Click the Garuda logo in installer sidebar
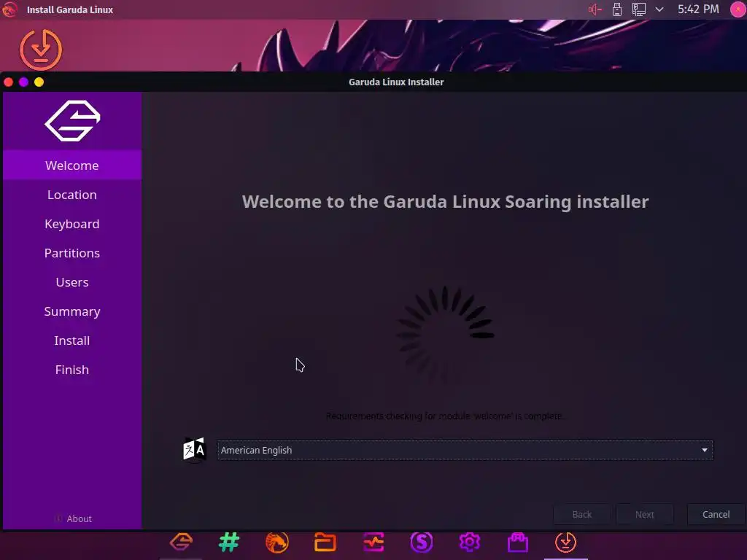 [72, 121]
